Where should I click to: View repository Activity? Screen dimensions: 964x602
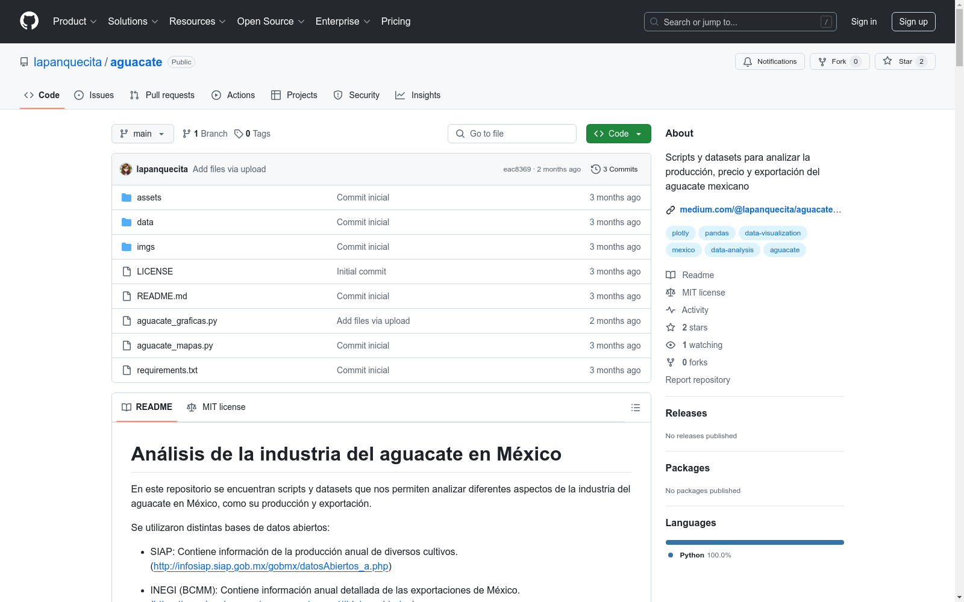point(687,310)
